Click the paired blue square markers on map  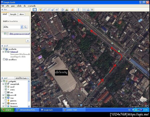pos(140,20)
